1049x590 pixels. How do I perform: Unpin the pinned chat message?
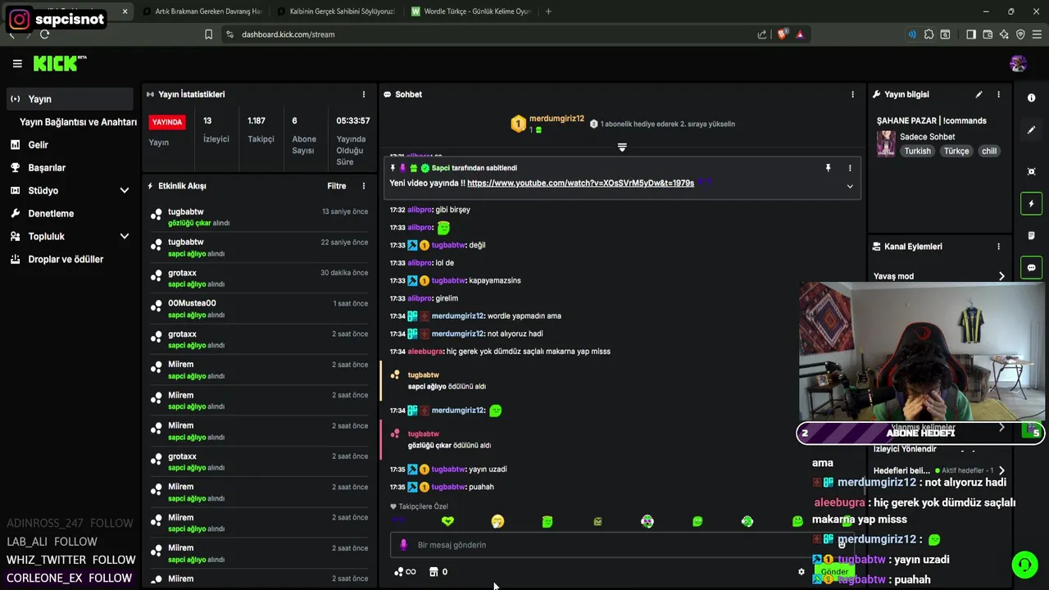(x=828, y=168)
